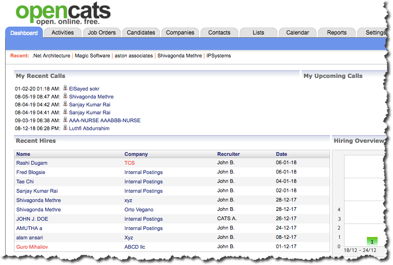Sort Recent Hires by the Date column header

(x=282, y=154)
